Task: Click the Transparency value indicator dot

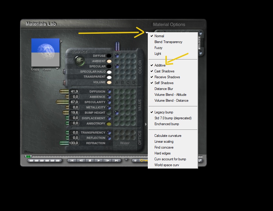Action: coord(109,132)
